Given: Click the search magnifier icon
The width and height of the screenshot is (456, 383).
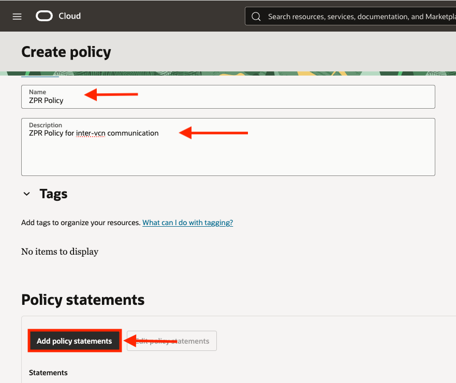Looking at the screenshot, I should tap(256, 17).
